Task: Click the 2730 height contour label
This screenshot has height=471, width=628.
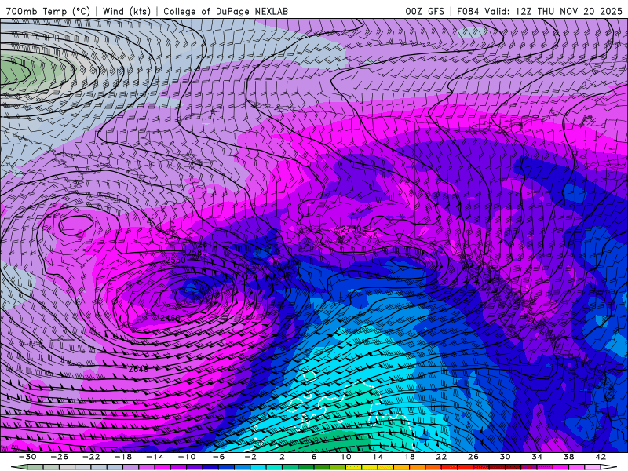Action: tap(351, 229)
